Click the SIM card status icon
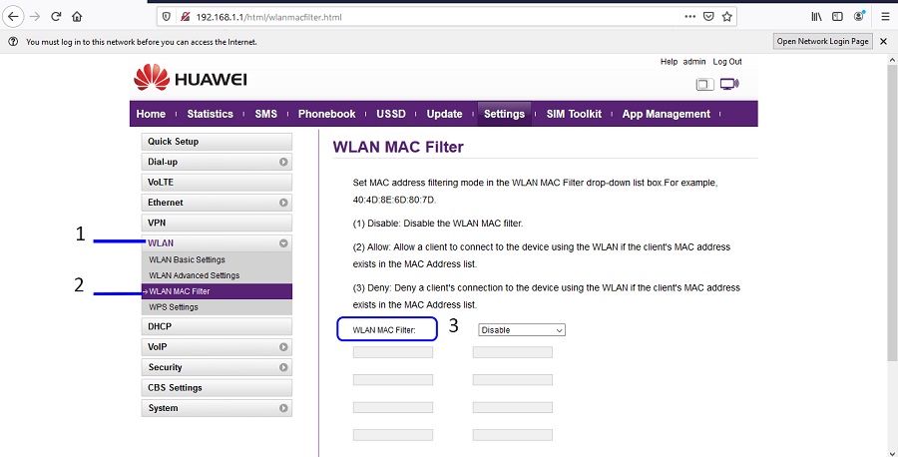Viewport: 898px width, 457px height. tap(704, 84)
